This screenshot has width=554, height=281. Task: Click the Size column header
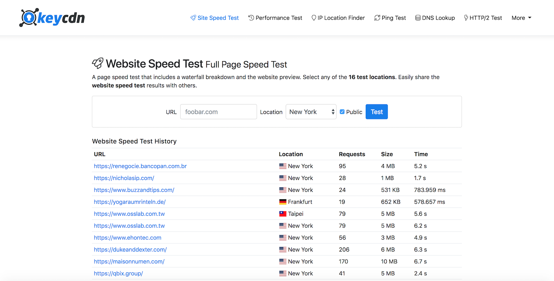(x=387, y=154)
